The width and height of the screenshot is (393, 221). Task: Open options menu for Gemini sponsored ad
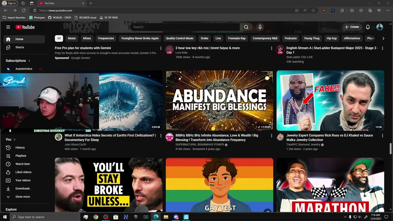coord(161,48)
